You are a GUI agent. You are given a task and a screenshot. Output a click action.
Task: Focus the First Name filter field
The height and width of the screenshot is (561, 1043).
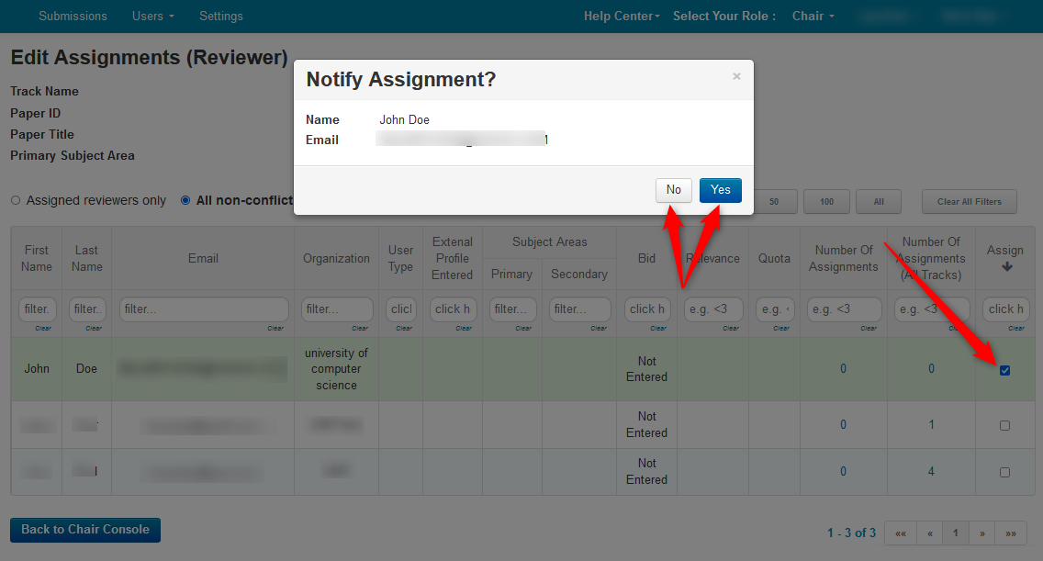point(38,309)
